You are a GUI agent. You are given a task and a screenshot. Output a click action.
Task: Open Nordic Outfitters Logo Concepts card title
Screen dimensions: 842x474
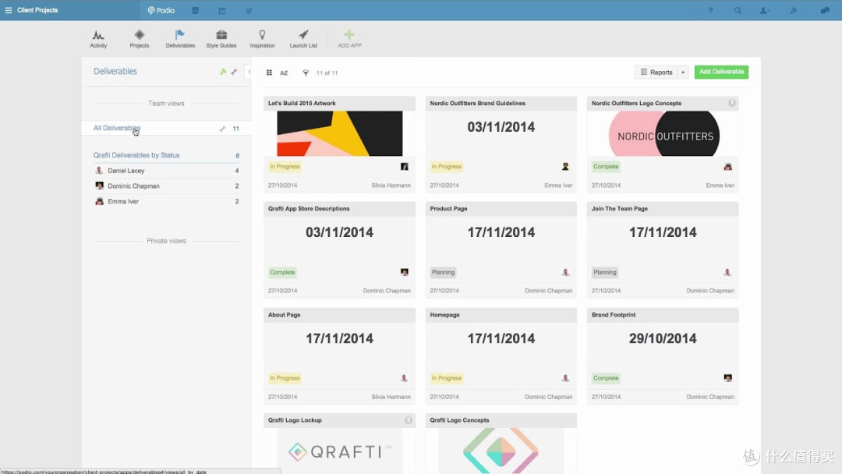(x=636, y=103)
